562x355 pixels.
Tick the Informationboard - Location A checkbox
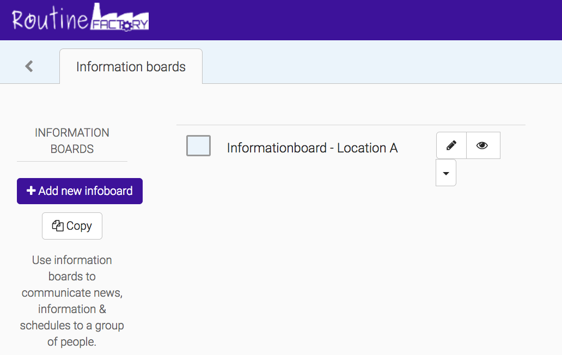[x=198, y=145]
